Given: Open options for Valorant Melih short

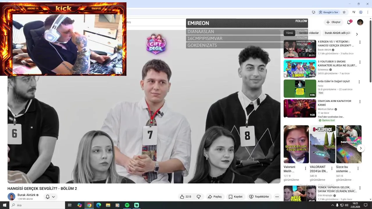Looking at the screenshot, I should (305, 168).
